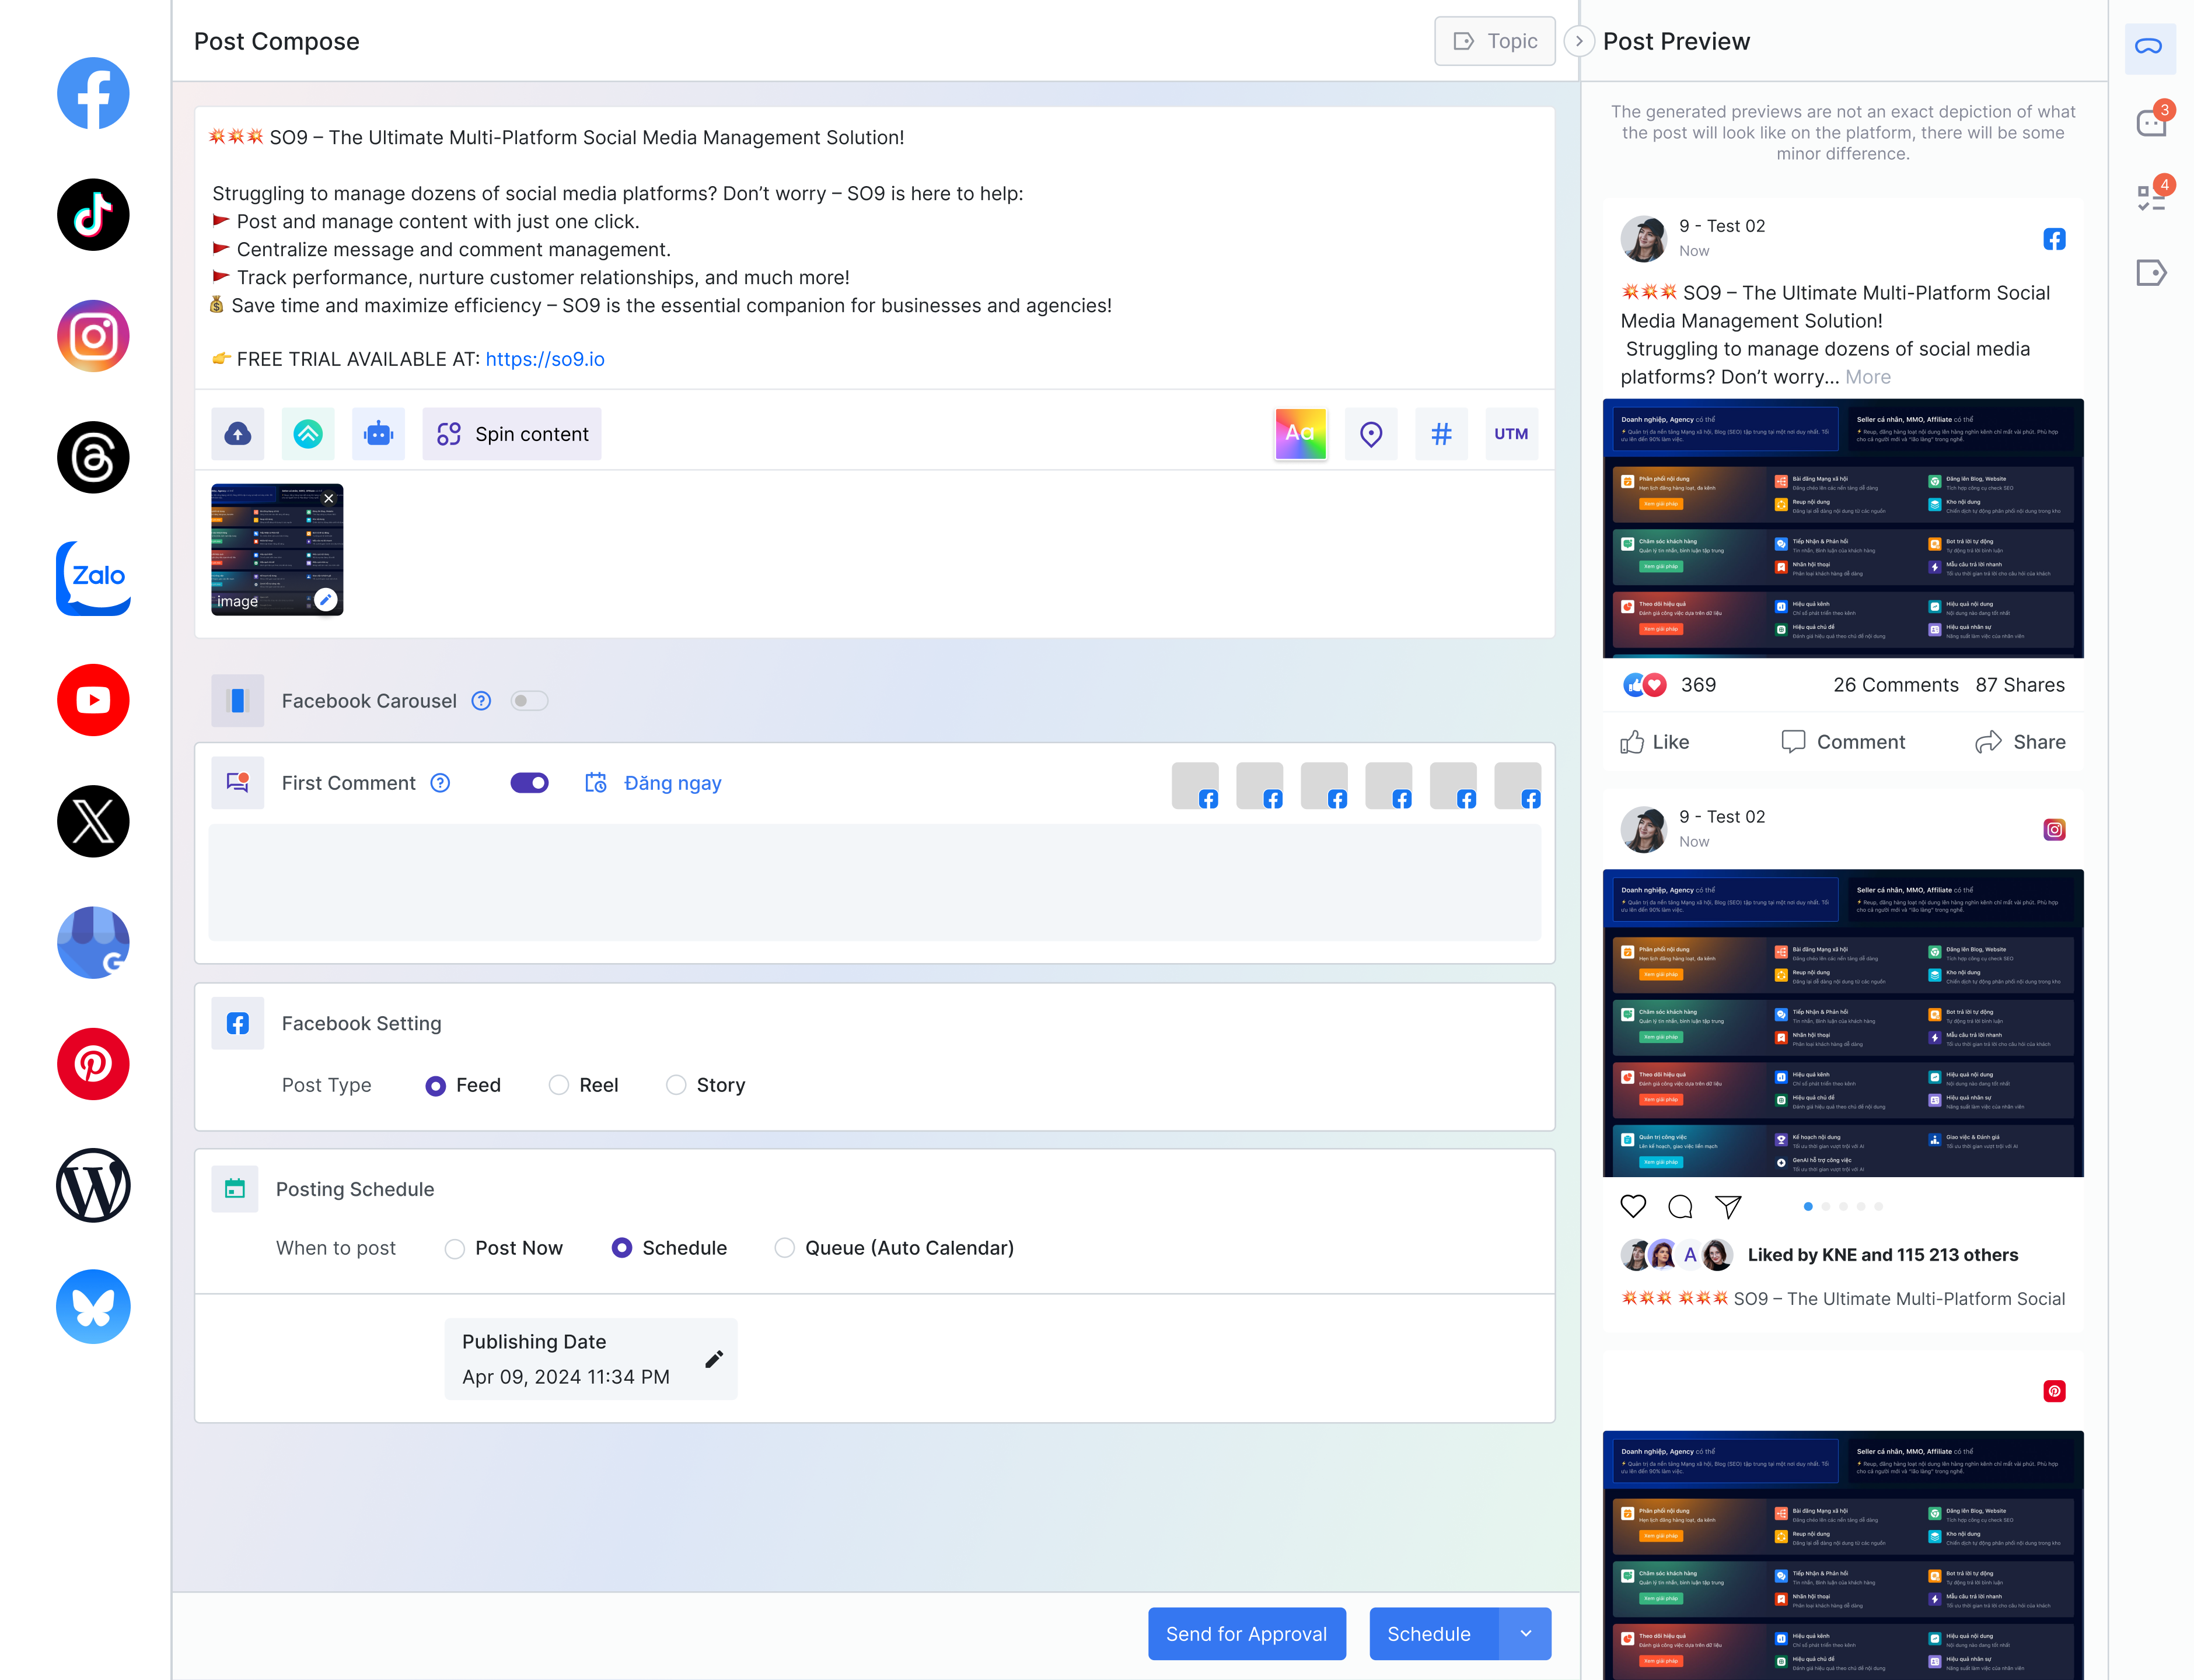Select the YouTube platform icon
The width and height of the screenshot is (2194, 1680).
[x=93, y=700]
